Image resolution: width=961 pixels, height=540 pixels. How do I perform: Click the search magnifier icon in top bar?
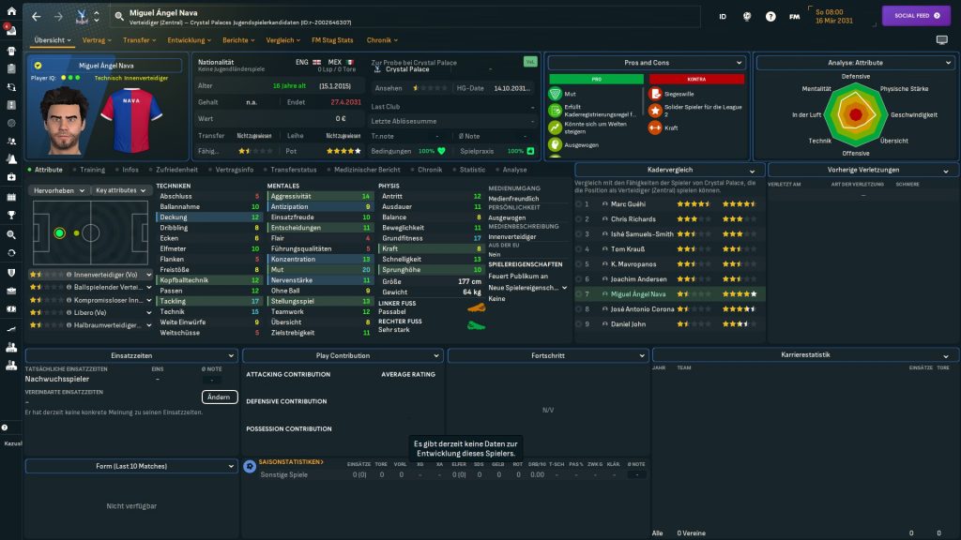click(x=119, y=16)
